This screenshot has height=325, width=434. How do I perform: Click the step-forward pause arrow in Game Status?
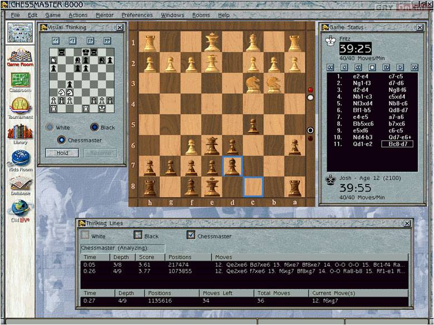386,67
